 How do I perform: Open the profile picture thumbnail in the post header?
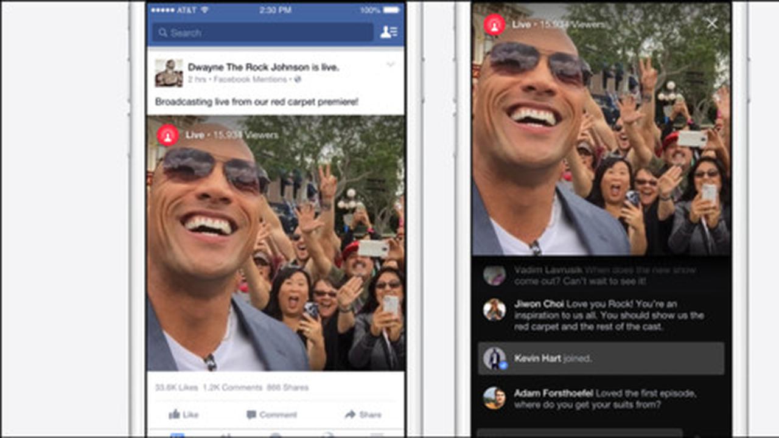[x=169, y=73]
